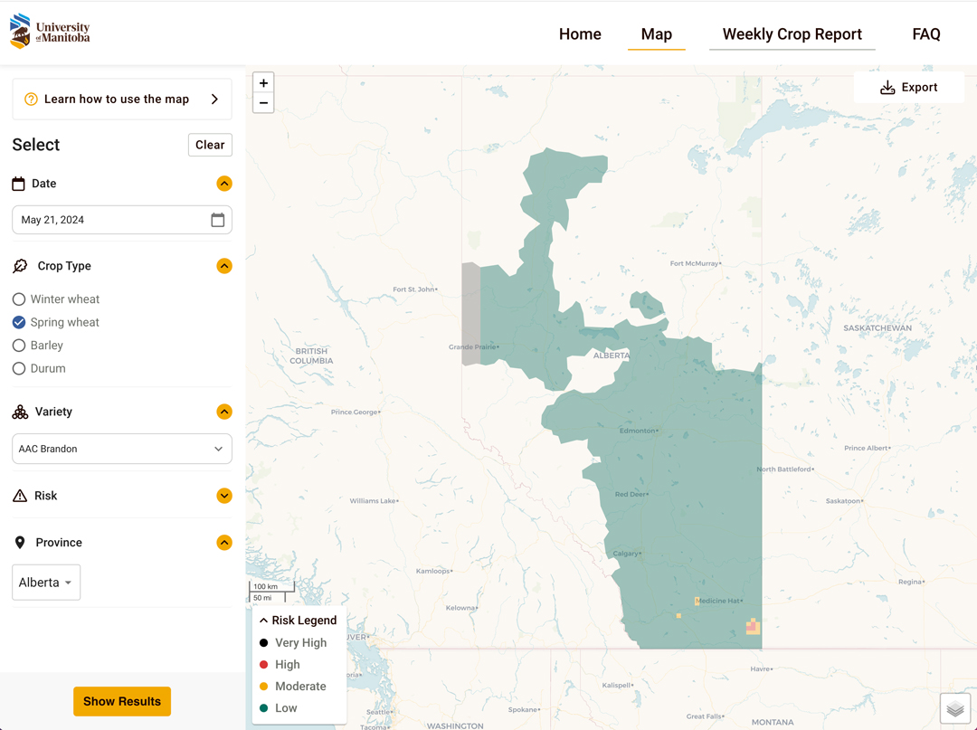Image resolution: width=977 pixels, height=730 pixels.
Task: Expand the Risk filter section
Action: (223, 495)
